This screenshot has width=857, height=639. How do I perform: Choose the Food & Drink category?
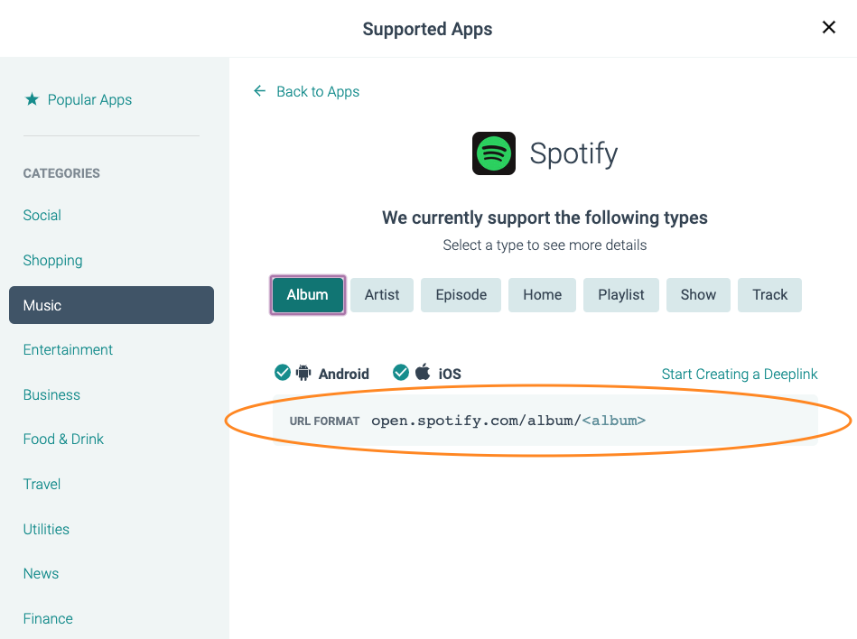pyautogui.click(x=63, y=440)
